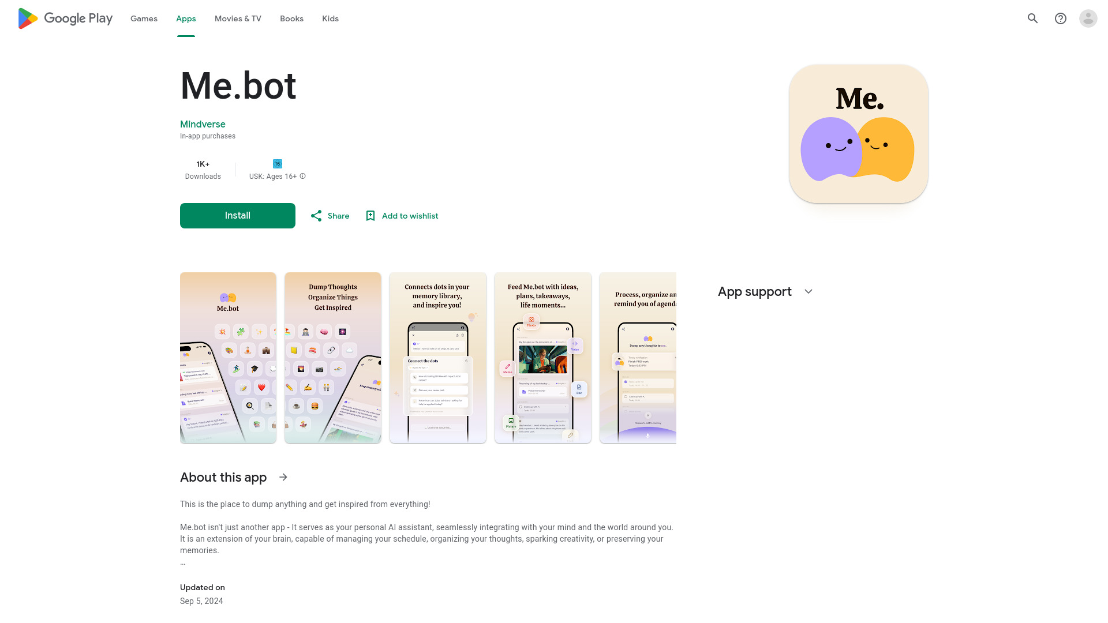Click the arrow next to About this app
The image size is (1108, 623).
282,477
